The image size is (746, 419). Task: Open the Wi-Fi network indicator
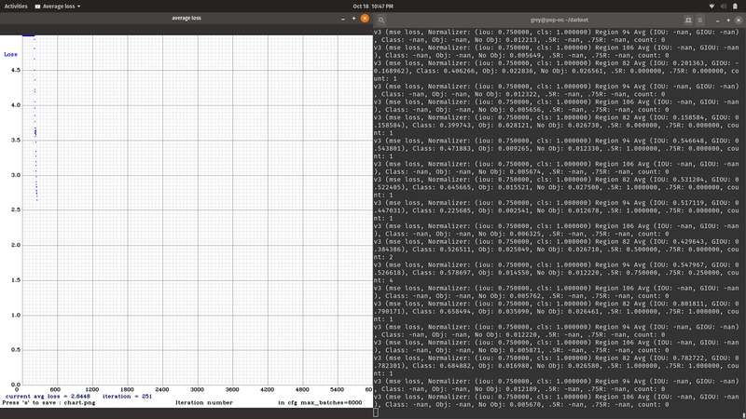tap(711, 6)
